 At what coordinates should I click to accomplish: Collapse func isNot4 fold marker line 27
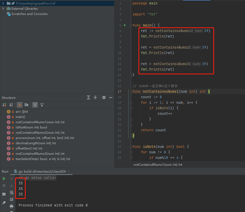[x=131, y=147]
